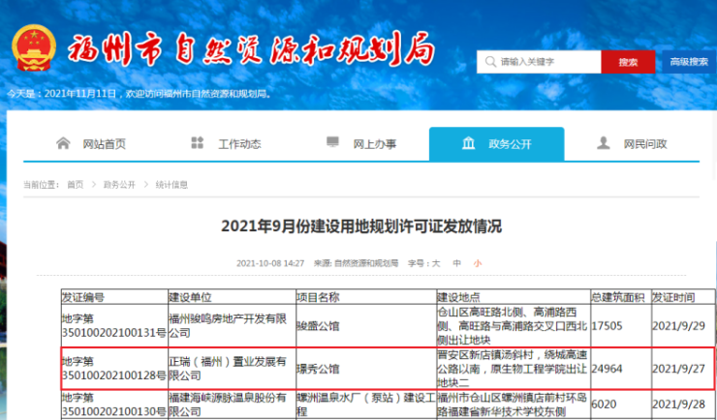717x420 pixels.
Task: Click the area value 17505
Action: (x=608, y=326)
